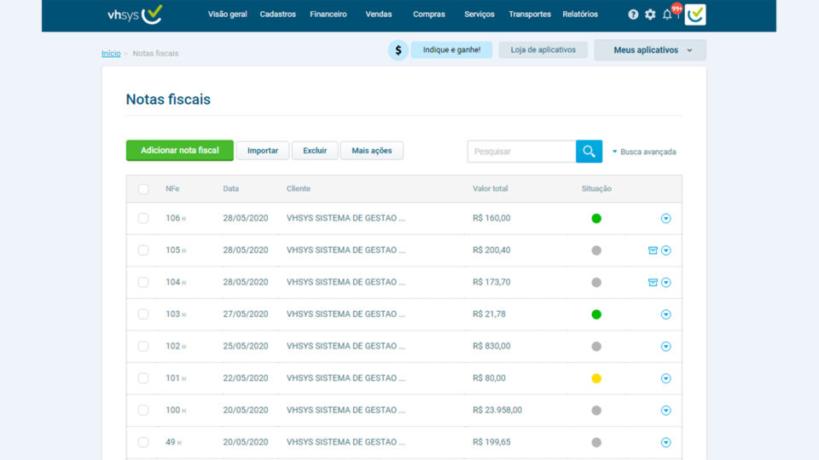
Task: Click the date 27/05/2020
Action: tap(246, 314)
